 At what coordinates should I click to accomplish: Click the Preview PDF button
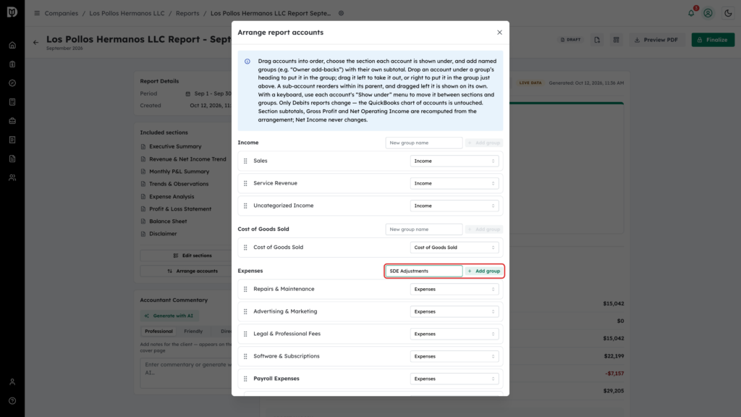coord(656,41)
